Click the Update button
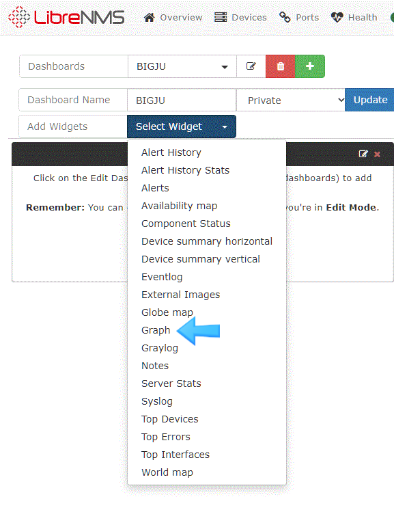This screenshot has height=512, width=394. coord(370,100)
